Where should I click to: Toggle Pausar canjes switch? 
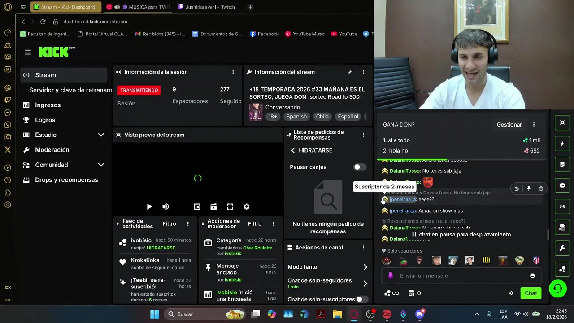pos(360,167)
